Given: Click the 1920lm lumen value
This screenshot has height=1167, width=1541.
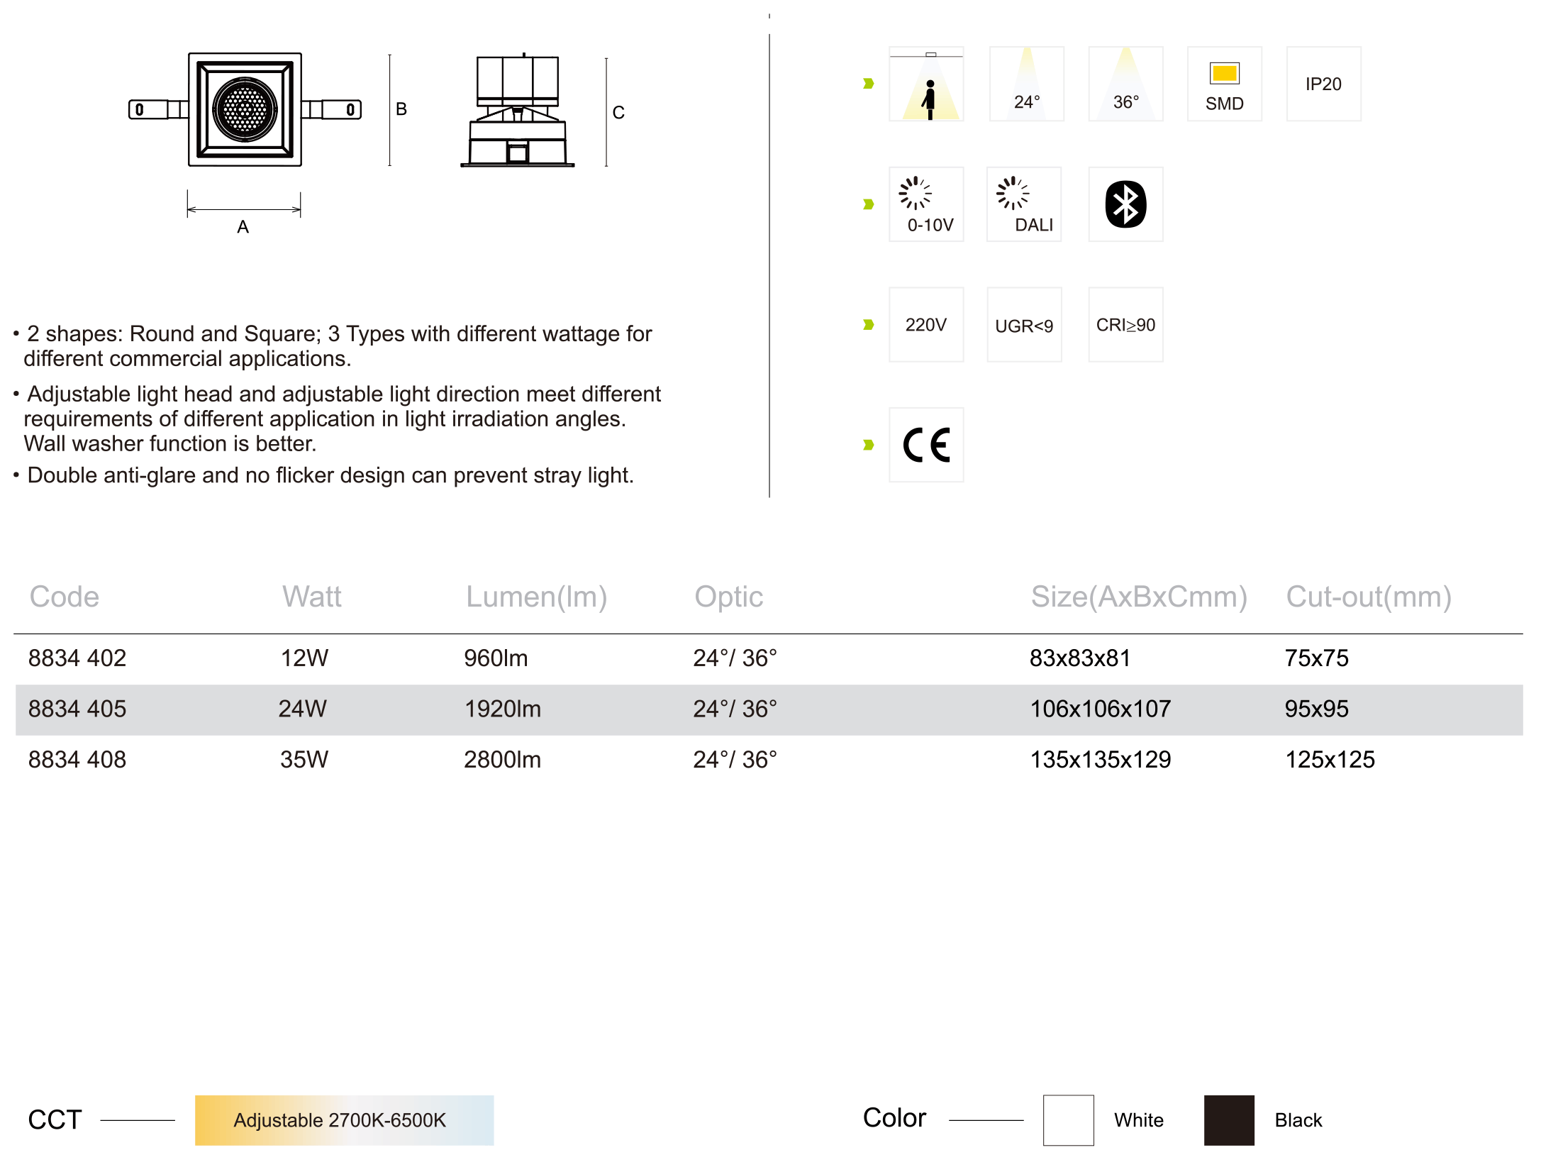Looking at the screenshot, I should pyautogui.click(x=502, y=709).
